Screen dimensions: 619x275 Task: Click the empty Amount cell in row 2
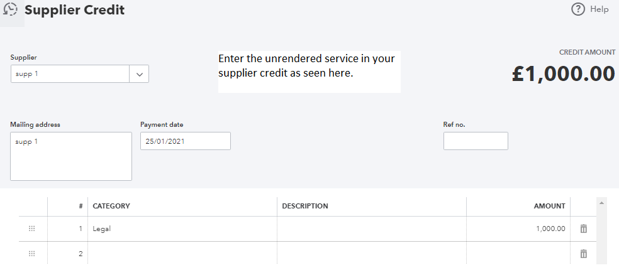tap(517, 254)
